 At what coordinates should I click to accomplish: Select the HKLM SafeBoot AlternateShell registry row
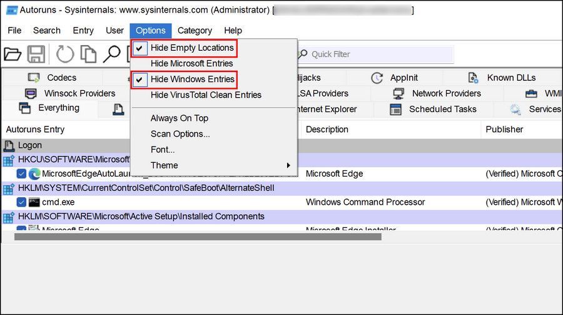282,188
